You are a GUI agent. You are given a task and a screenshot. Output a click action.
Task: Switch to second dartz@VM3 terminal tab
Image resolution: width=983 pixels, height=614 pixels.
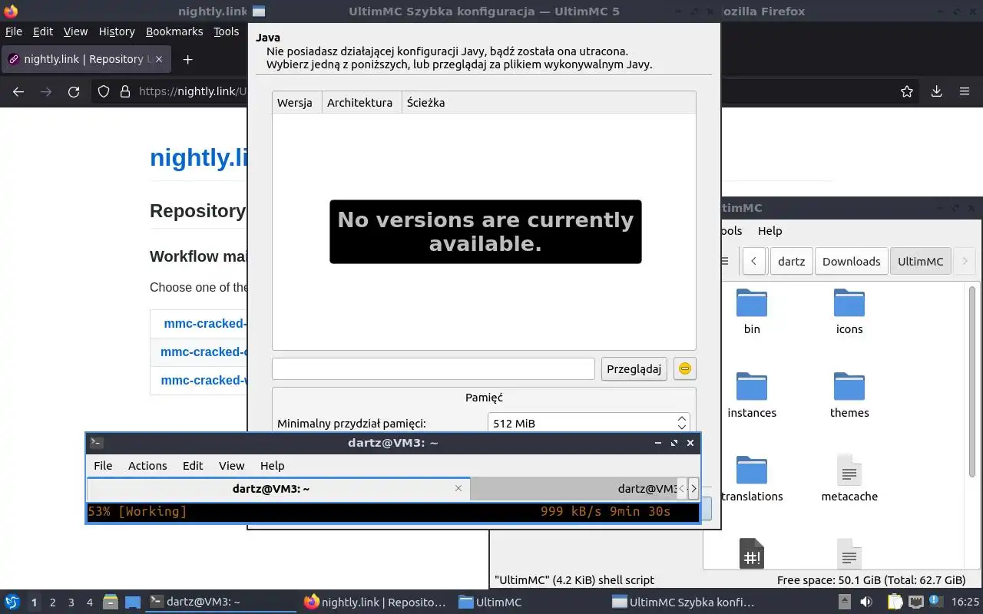coord(572,488)
